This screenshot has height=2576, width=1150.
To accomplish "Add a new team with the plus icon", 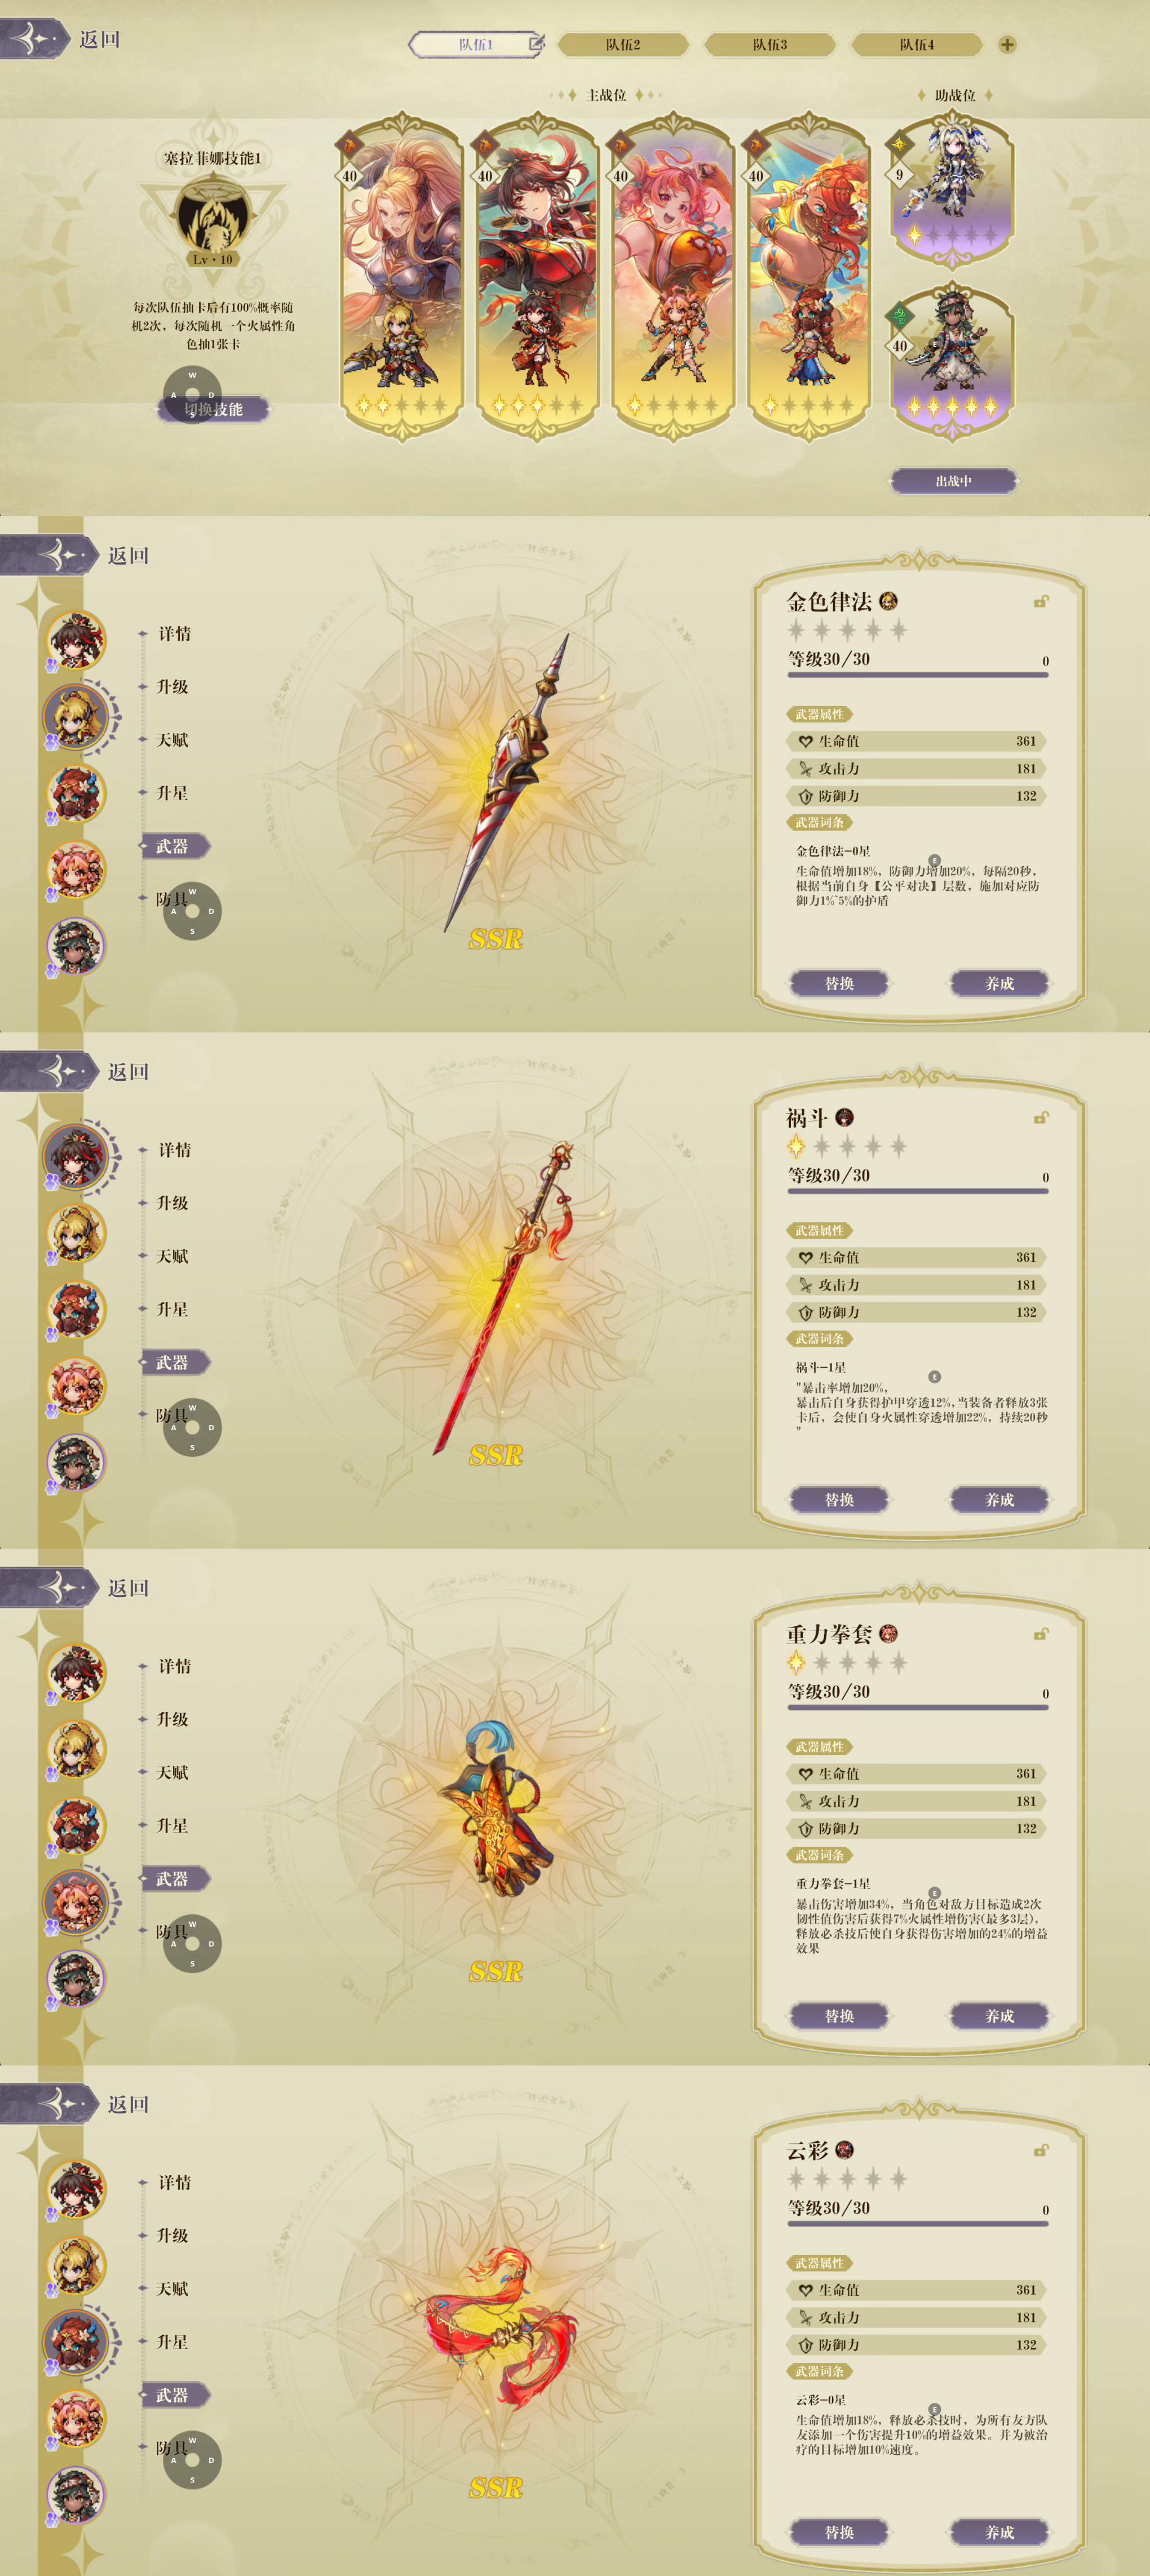I will (x=1007, y=44).
